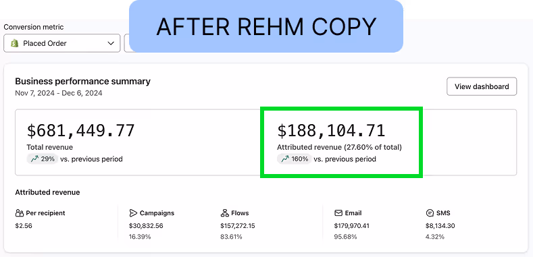Click the AFTER REHM COPY banner
Screen dimensions: 533x257
[x=266, y=26]
